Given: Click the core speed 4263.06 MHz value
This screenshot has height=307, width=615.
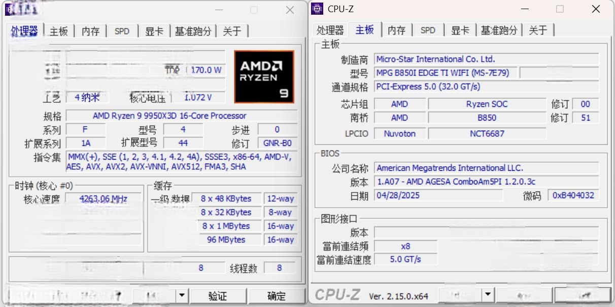Looking at the screenshot, I should point(104,199).
